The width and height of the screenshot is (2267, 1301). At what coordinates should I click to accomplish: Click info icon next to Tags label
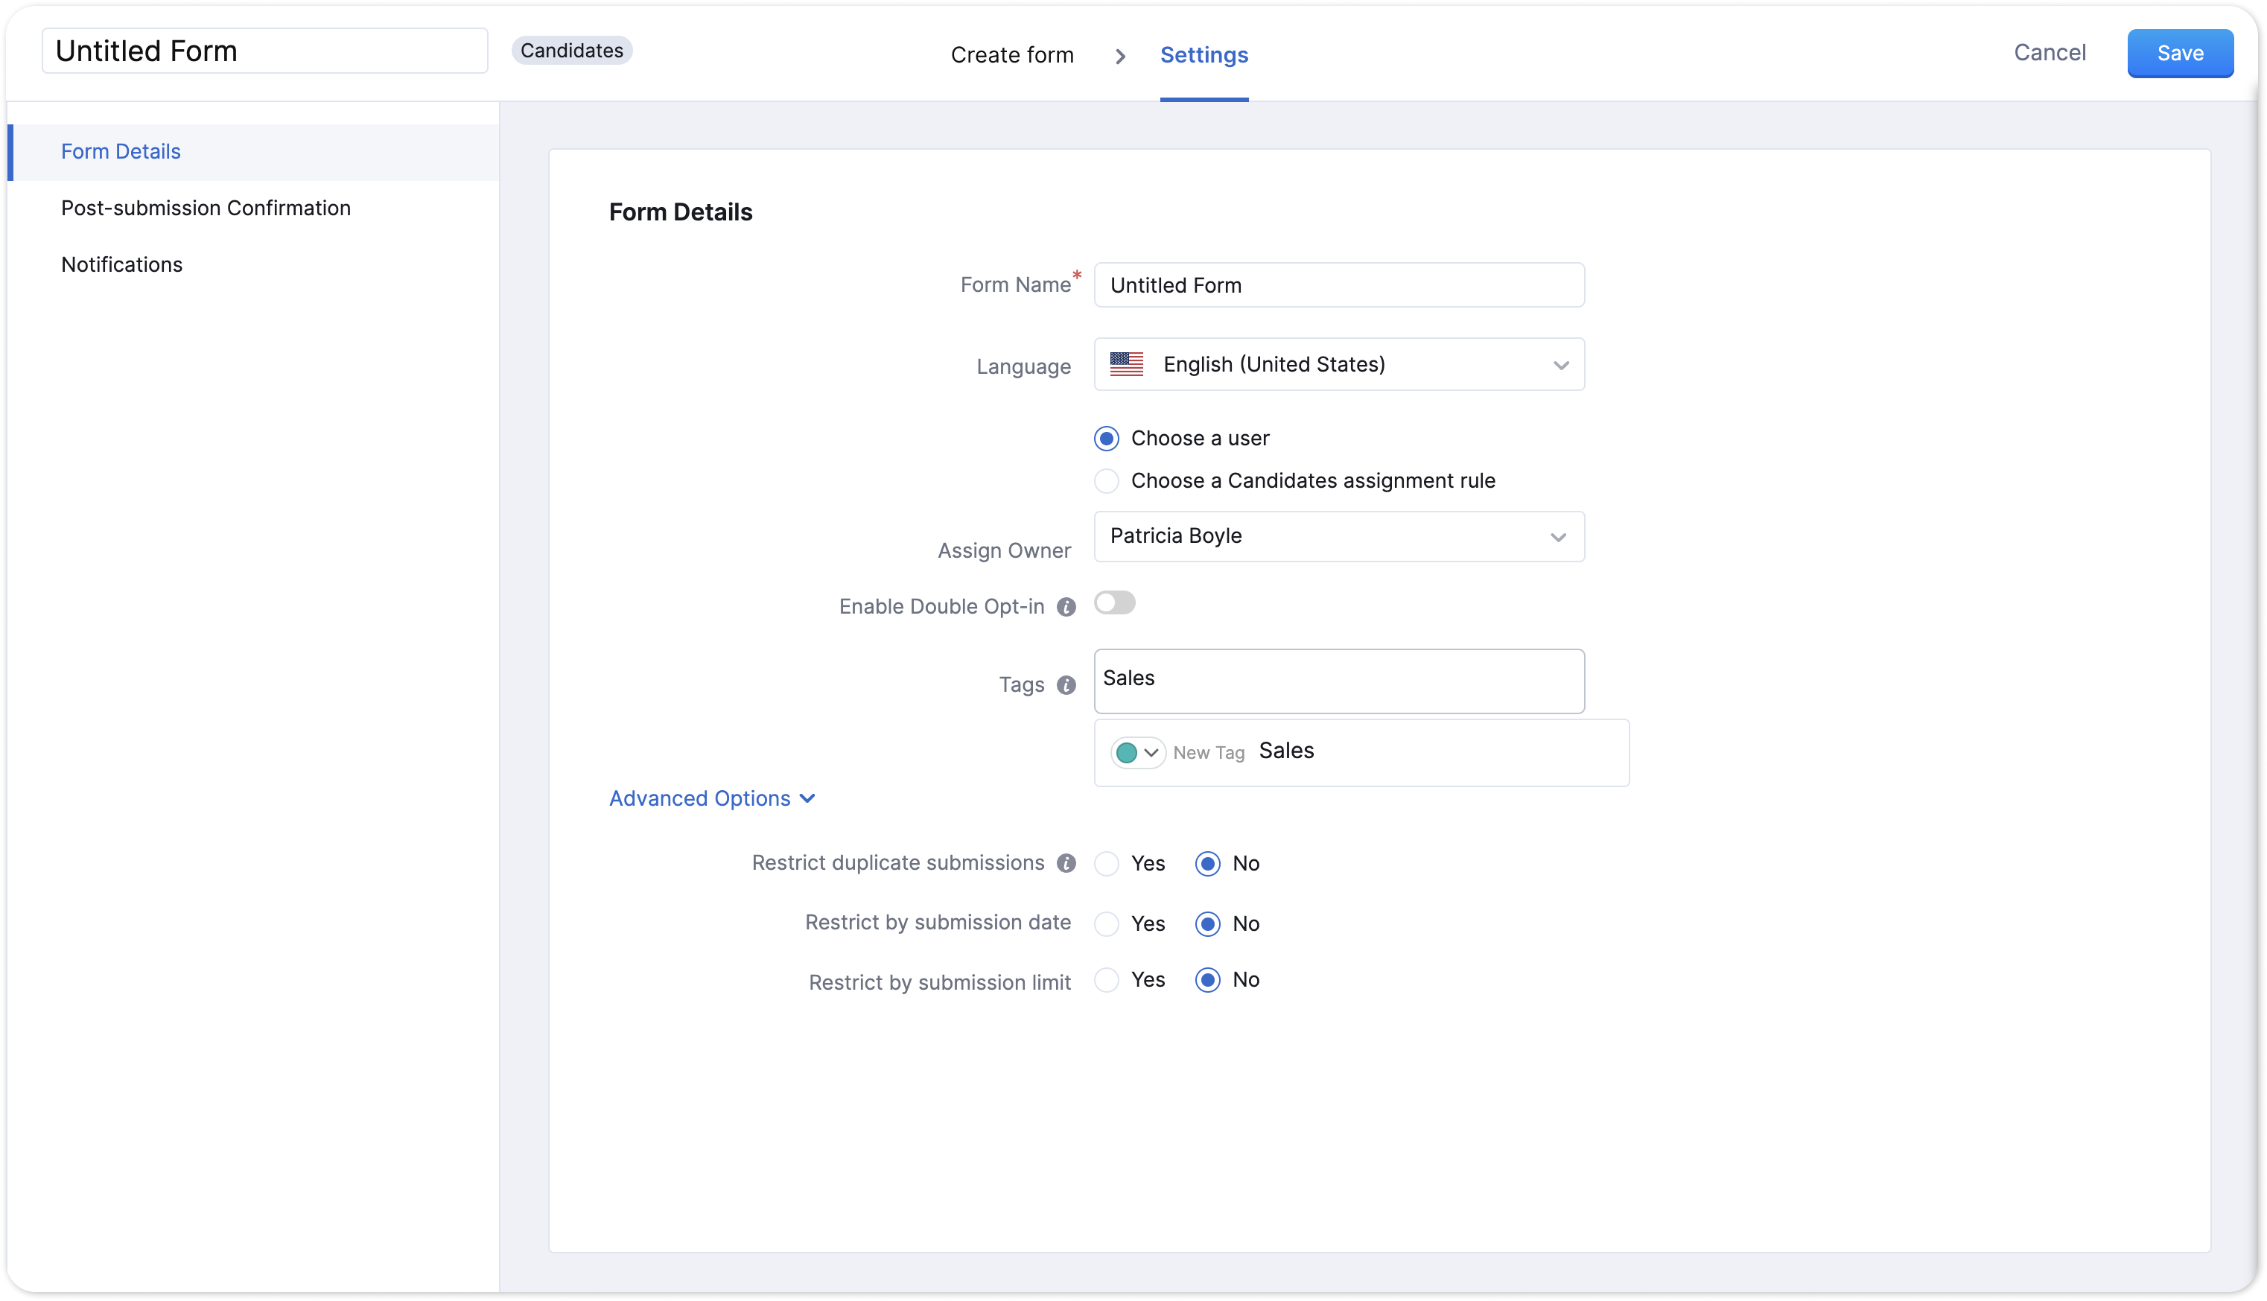1066,685
